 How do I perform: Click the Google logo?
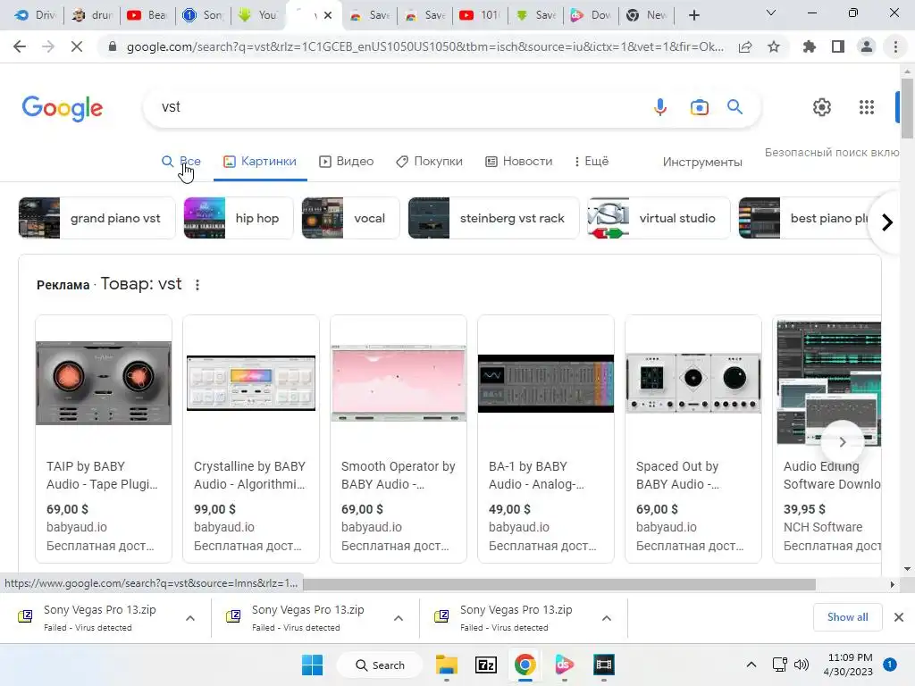63,108
